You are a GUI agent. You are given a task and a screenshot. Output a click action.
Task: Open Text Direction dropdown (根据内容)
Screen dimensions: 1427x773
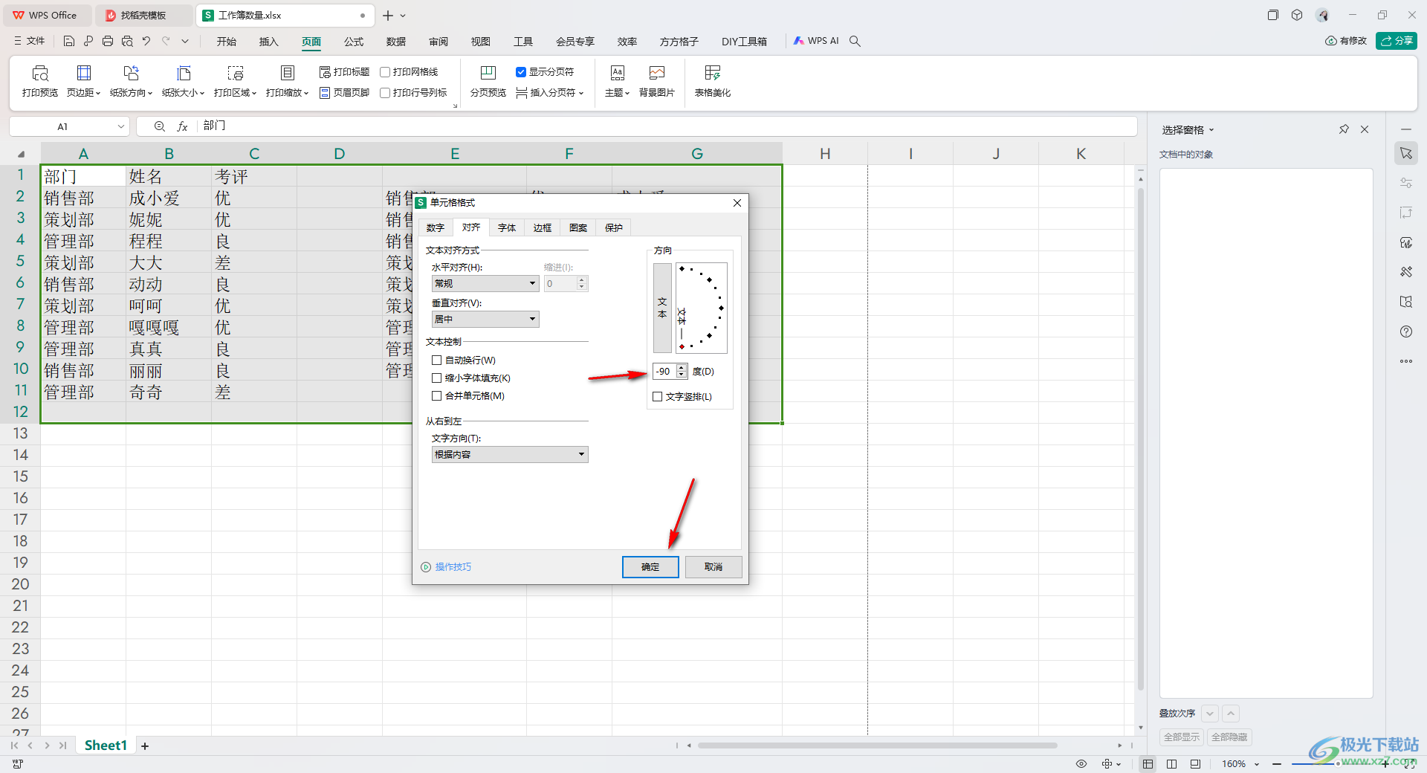(x=510, y=454)
